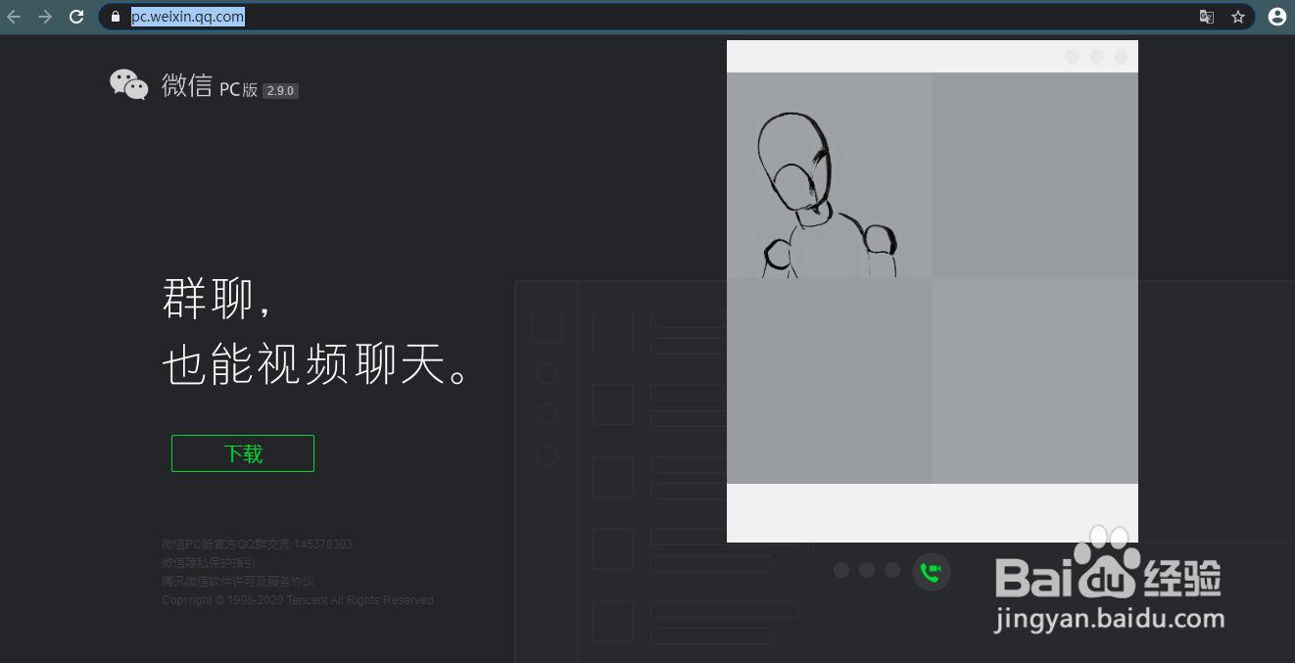Image resolution: width=1295 pixels, height=663 pixels.
Task: Reload the page with the refresh icon
Action: click(x=76, y=17)
